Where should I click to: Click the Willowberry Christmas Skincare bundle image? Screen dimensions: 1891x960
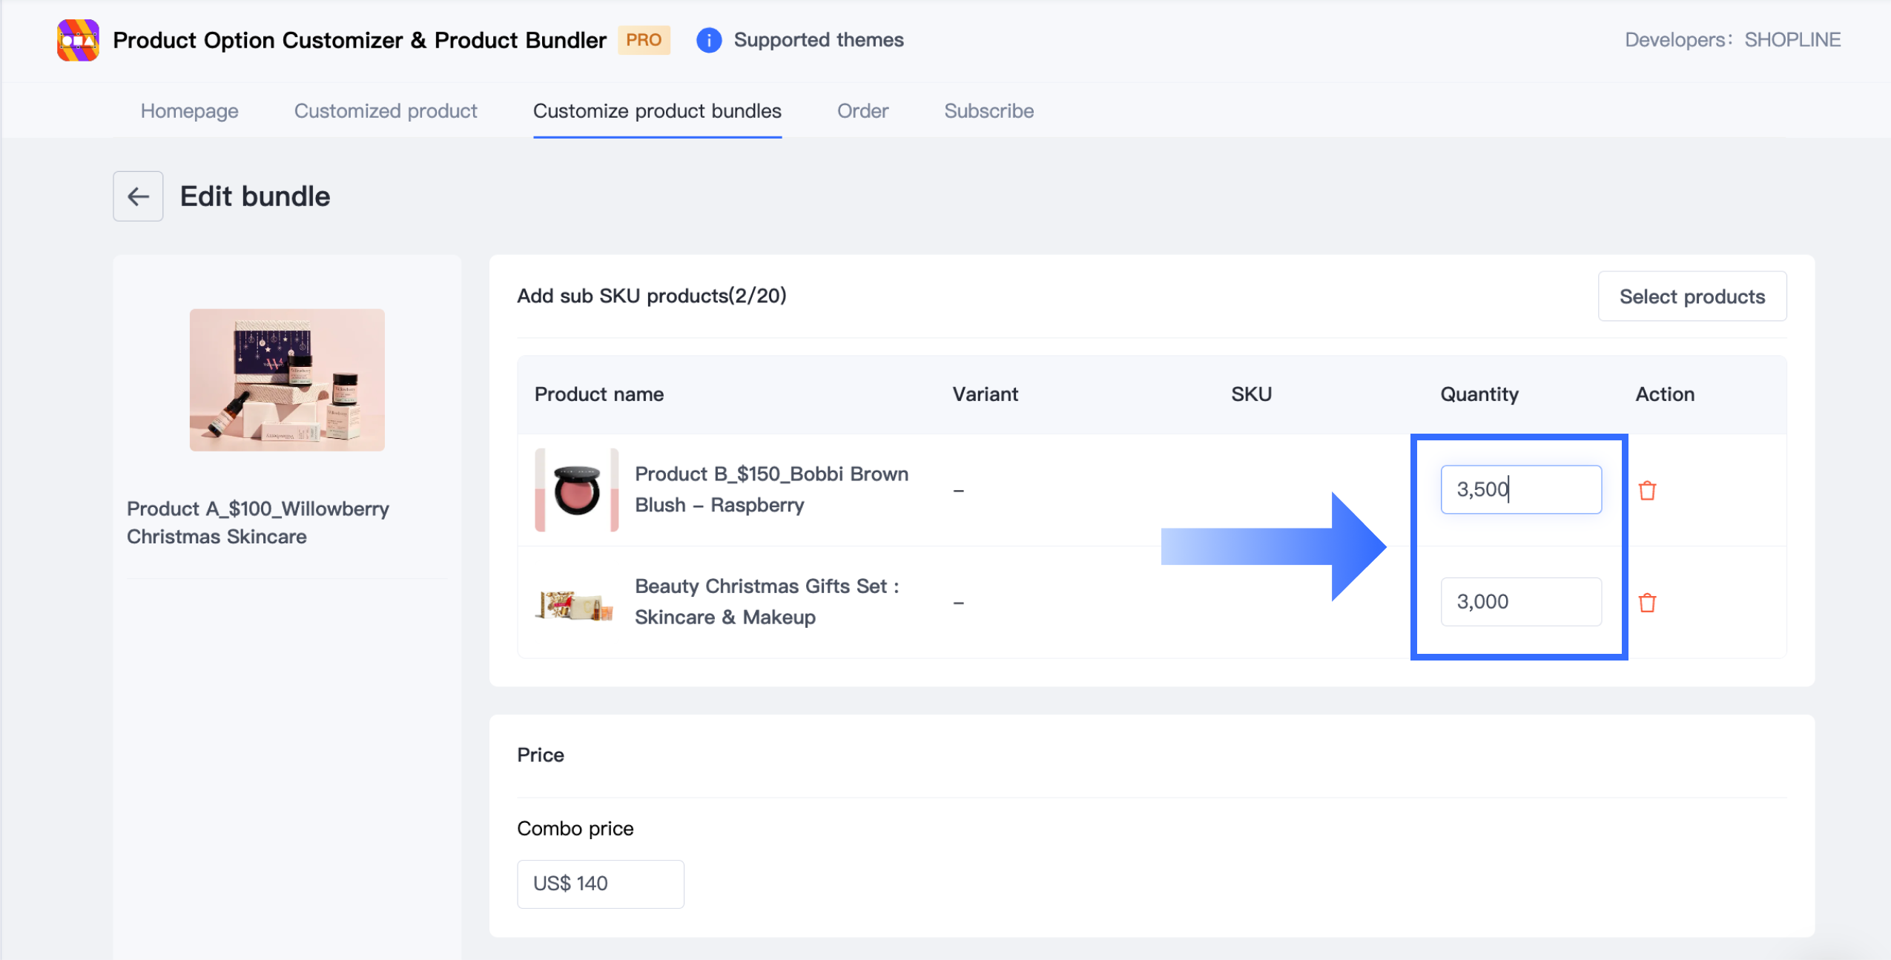pos(287,380)
